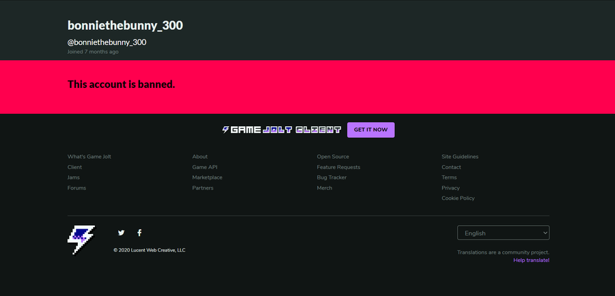Go to Feature Requests link
615x296 pixels.
point(338,167)
